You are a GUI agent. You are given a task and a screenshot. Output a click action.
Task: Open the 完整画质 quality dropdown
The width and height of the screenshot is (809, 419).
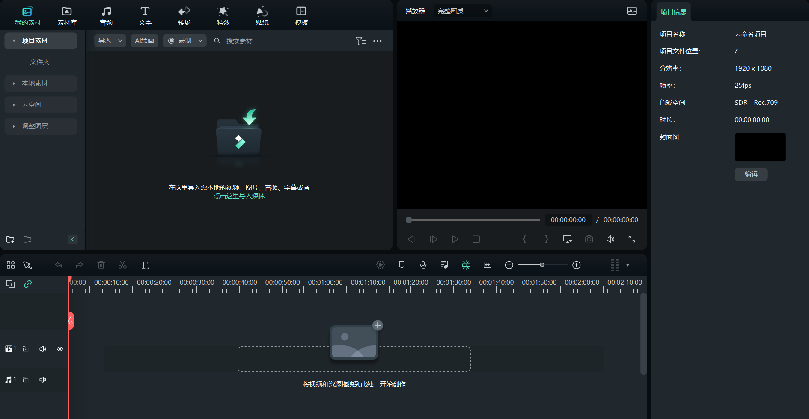coord(462,11)
